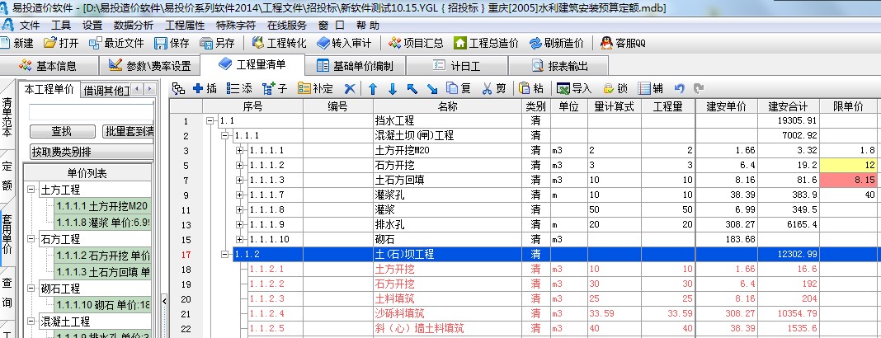Screen dimensions: 881x338
Task: Select 1.1.1.2 石方开挖 in unit price list
Action: (x=102, y=256)
